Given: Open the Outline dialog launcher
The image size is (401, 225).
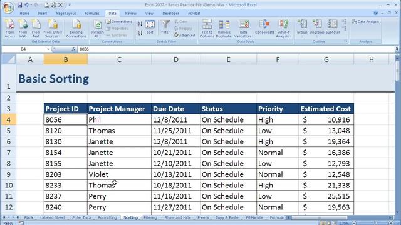Looking at the screenshot, I should (346, 42).
